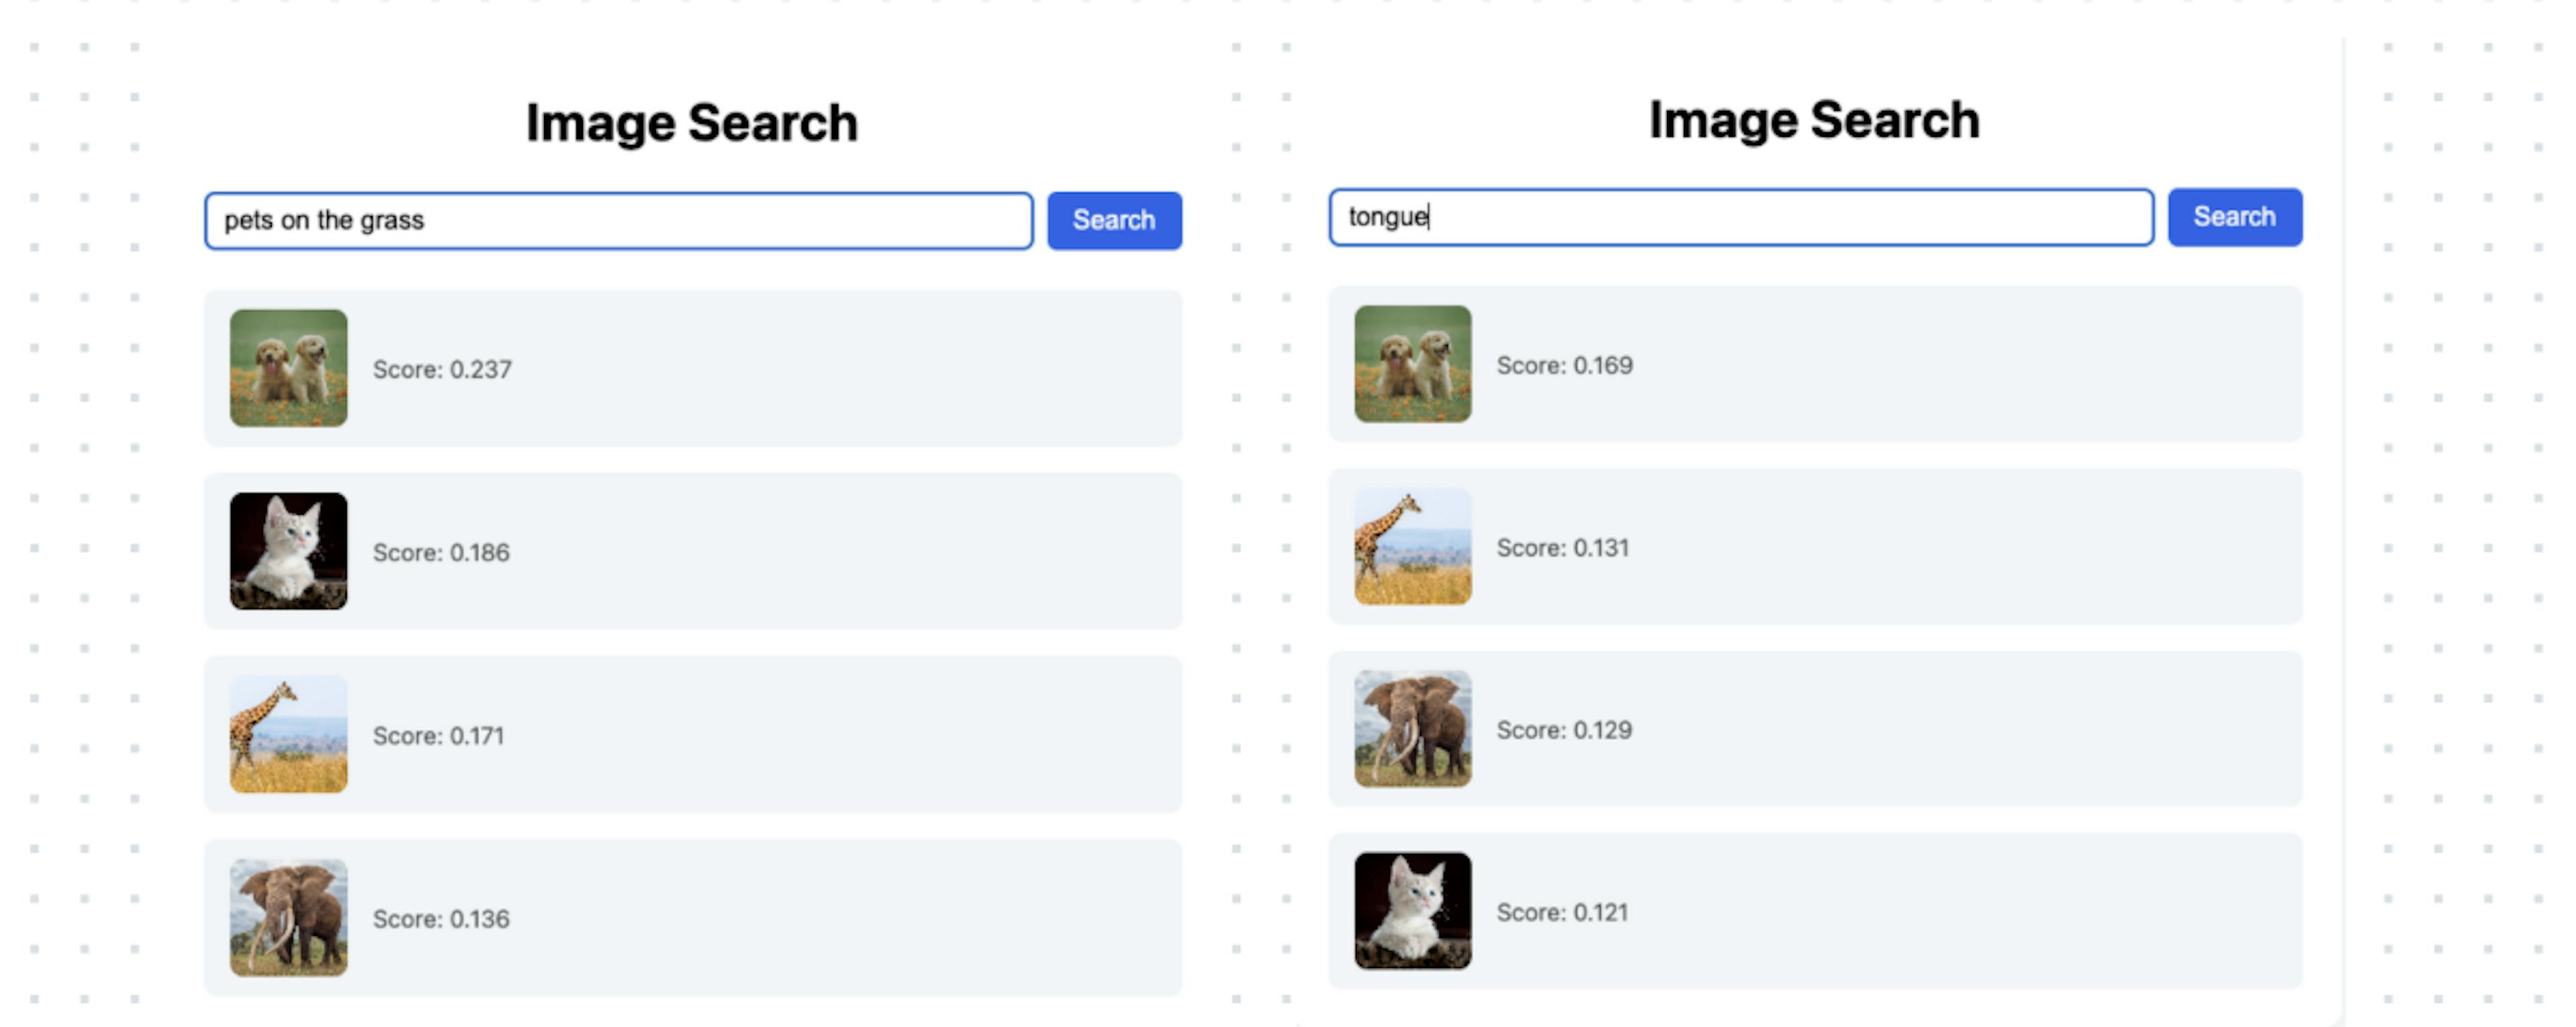Open giraffe thumbnail with score 0.131
This screenshot has height=1027, width=2576.
[x=1412, y=546]
